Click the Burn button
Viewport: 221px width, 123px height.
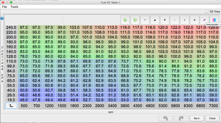pyautogui.click(x=197, y=118)
